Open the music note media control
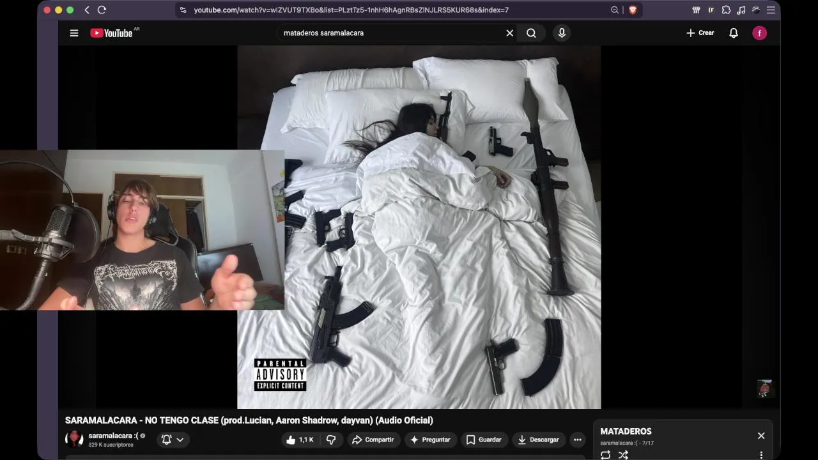 pos(741,10)
